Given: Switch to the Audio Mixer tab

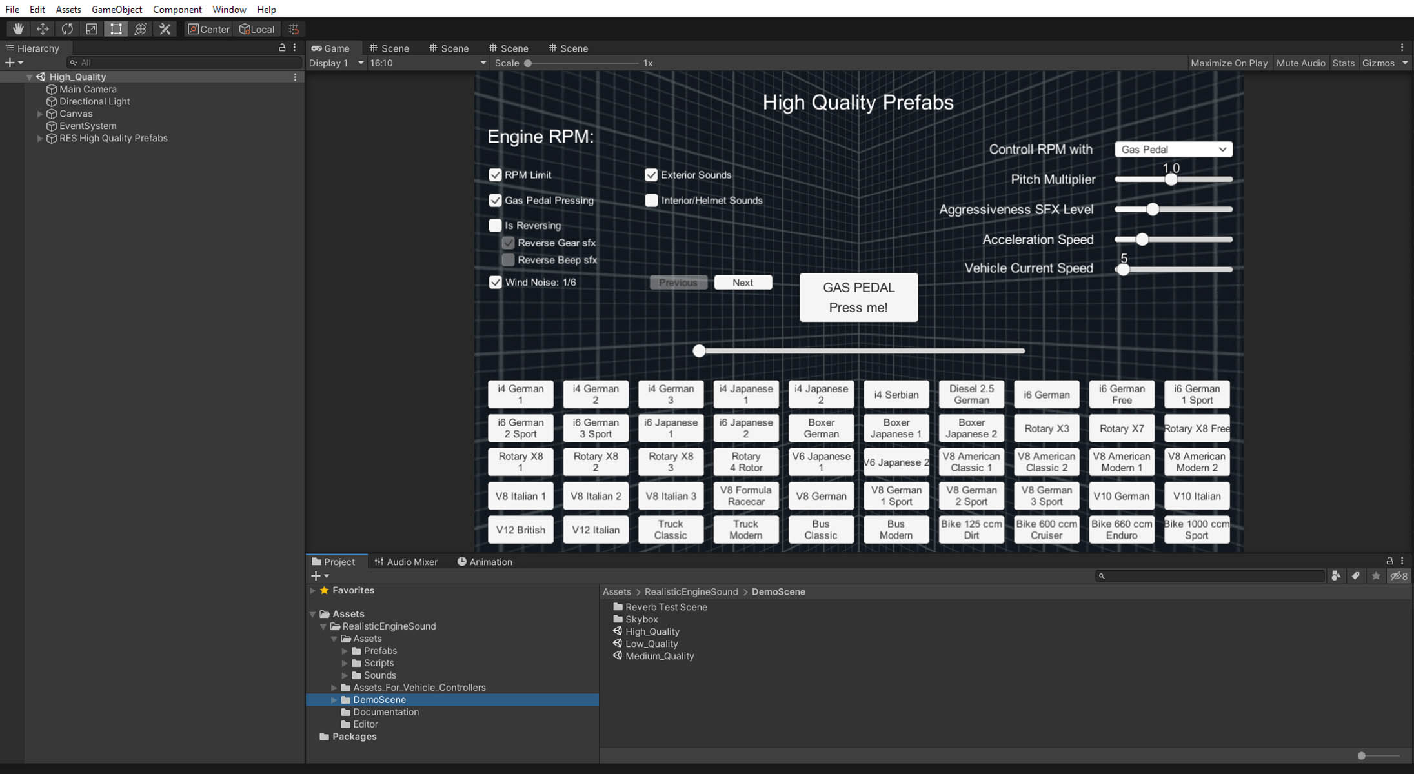Looking at the screenshot, I should pyautogui.click(x=406, y=562).
